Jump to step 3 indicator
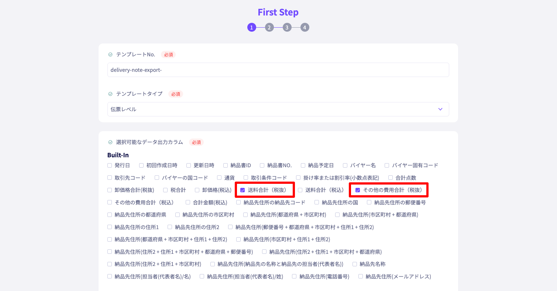557x291 pixels. coord(287,28)
